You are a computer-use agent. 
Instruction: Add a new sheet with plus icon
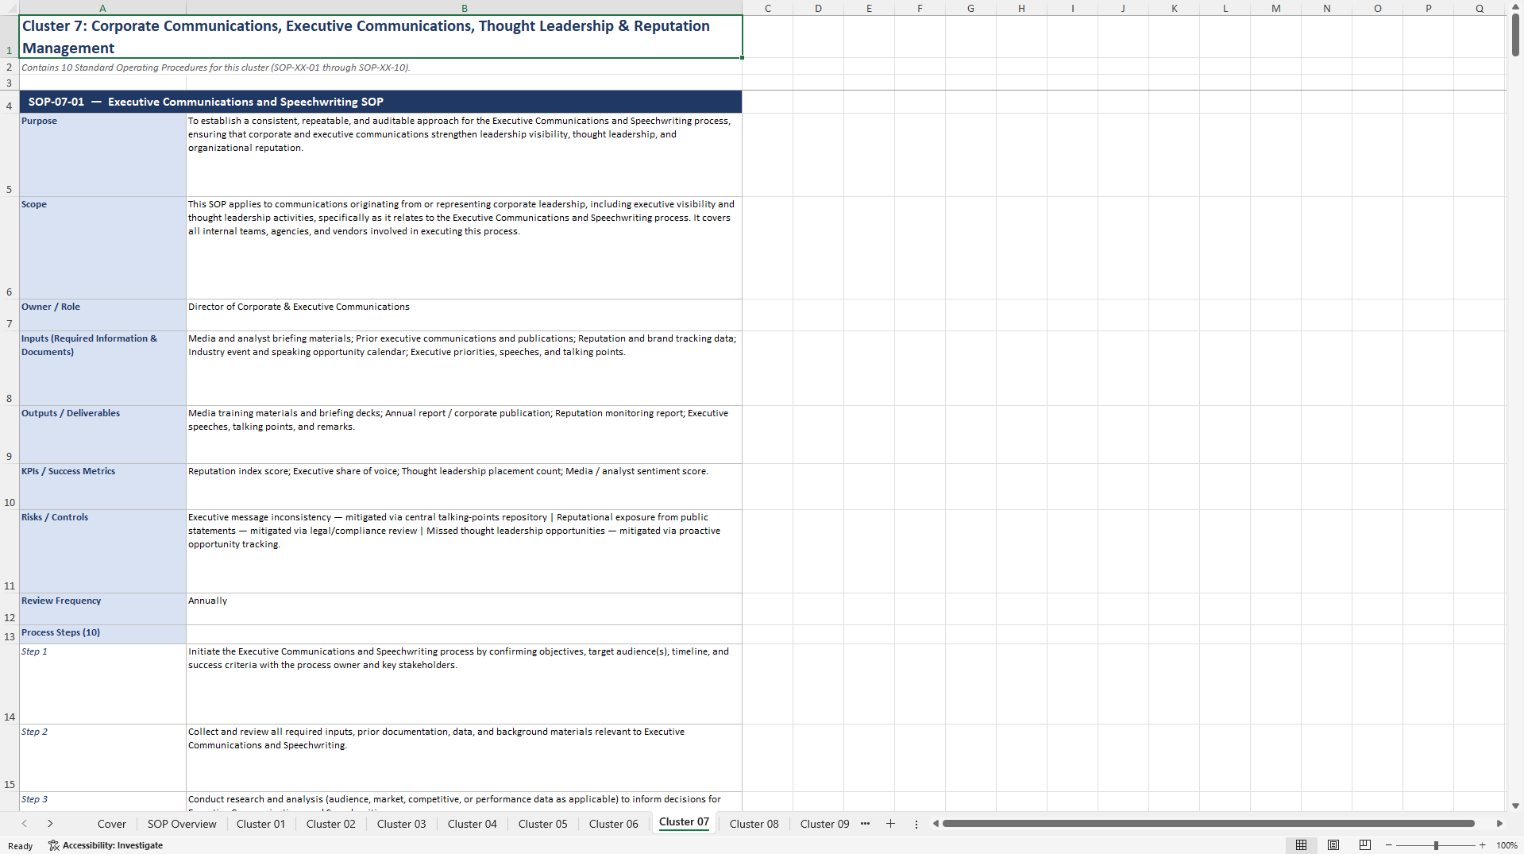[x=890, y=824]
